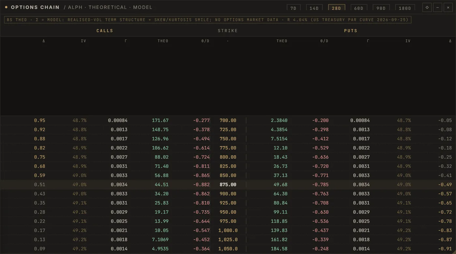Click the BS THEO model info banner
This screenshot has width=456, height=254.
[x=208, y=20]
